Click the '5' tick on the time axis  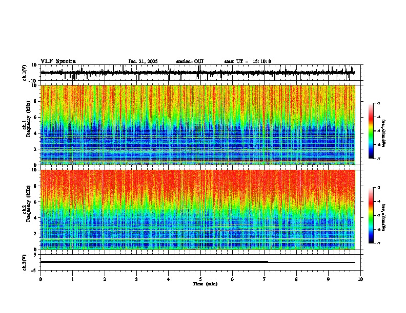(x=200, y=279)
